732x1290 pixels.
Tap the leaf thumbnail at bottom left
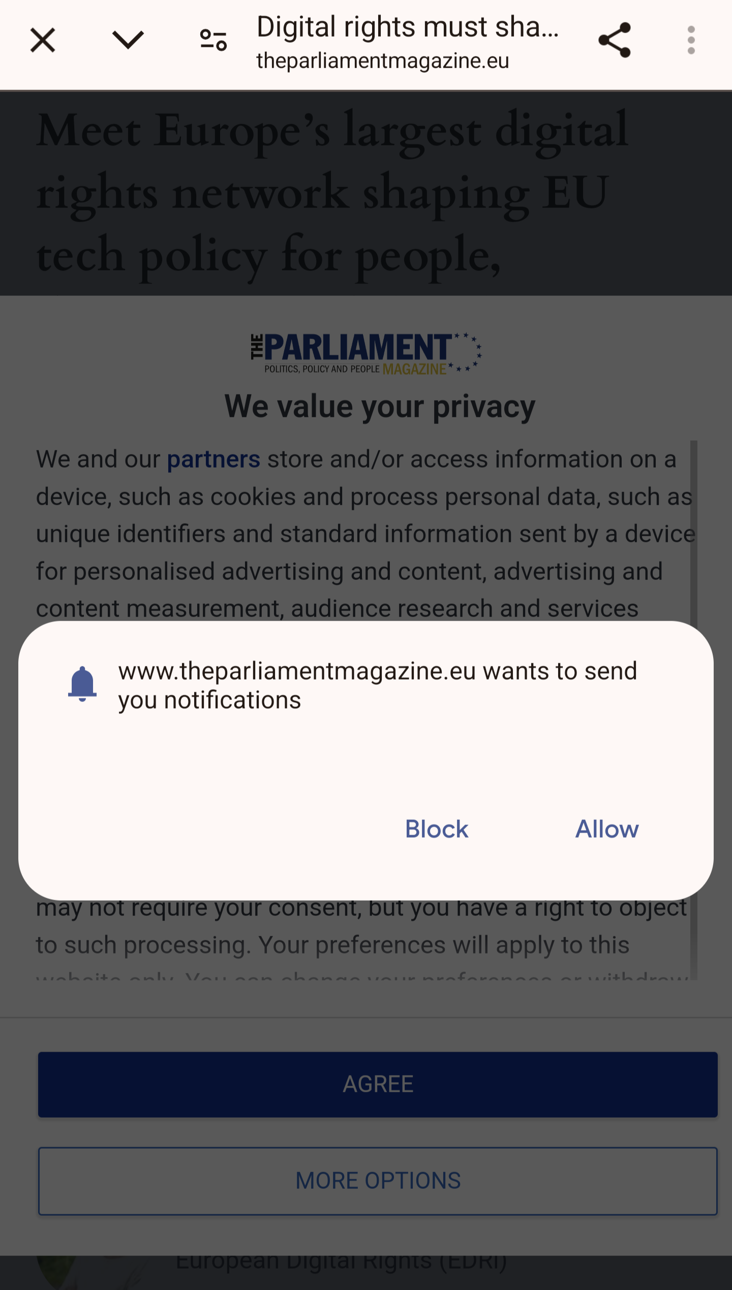pyautogui.click(x=55, y=1272)
